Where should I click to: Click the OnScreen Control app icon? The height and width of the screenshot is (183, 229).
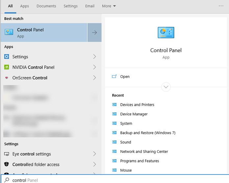(x=7, y=78)
